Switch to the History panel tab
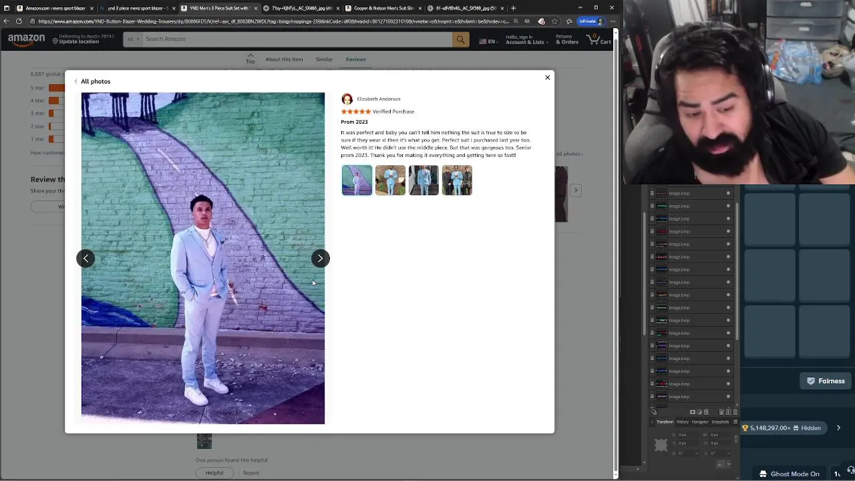Viewport: 855px width, 481px height. [x=683, y=422]
